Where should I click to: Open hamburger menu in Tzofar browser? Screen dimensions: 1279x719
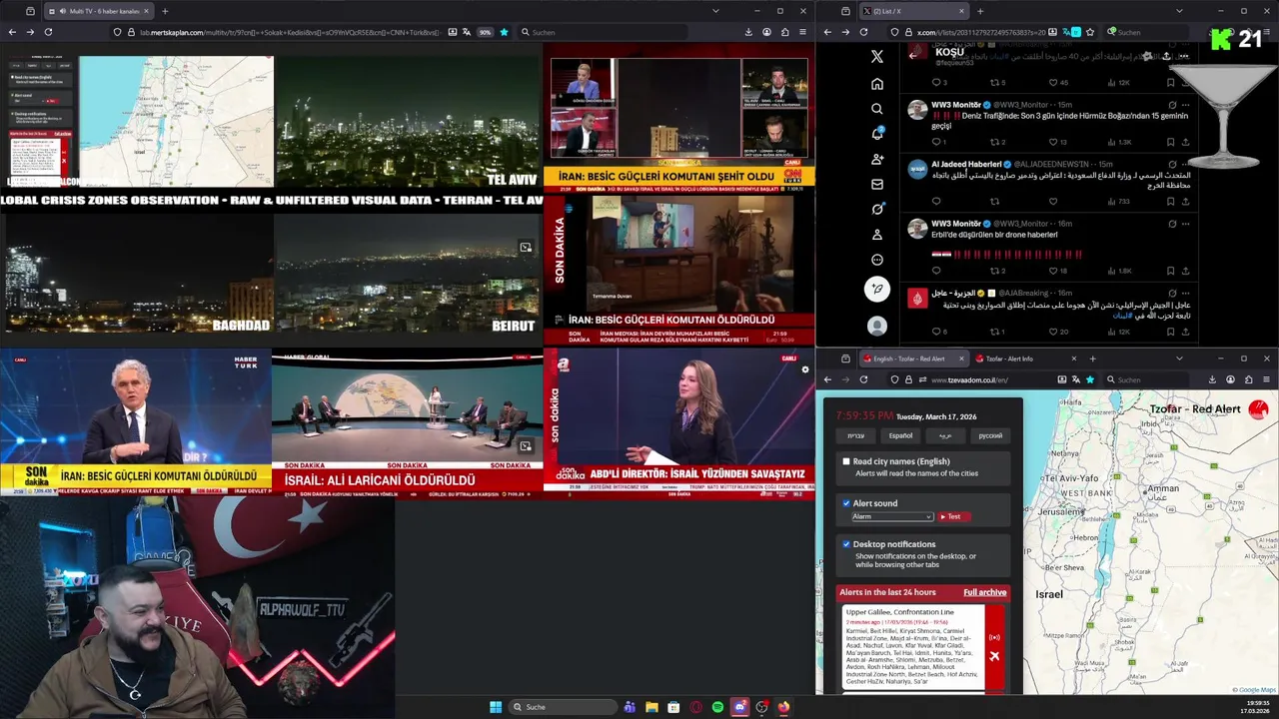click(1264, 379)
